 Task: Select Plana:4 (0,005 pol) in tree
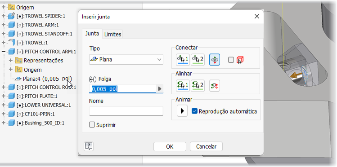tap(48, 79)
